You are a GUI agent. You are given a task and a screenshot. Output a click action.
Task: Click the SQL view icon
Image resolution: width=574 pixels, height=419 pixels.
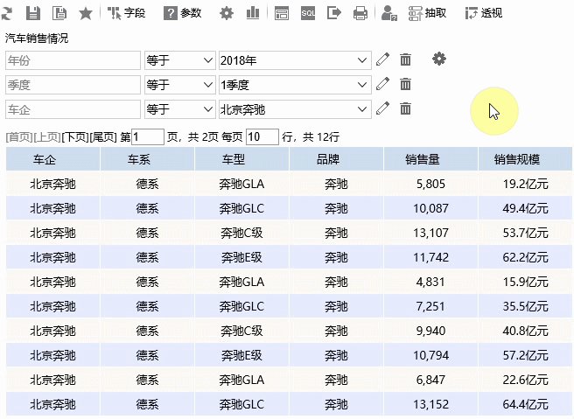click(x=308, y=13)
